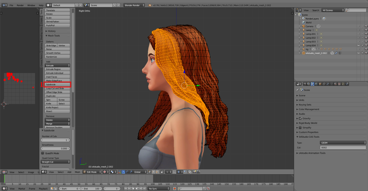Enable the Simplify checkbox
368x191 pixels.
click(300, 128)
